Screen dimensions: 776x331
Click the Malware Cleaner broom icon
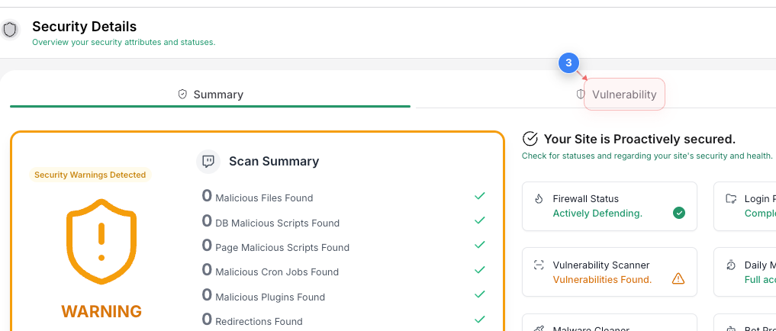click(x=539, y=329)
